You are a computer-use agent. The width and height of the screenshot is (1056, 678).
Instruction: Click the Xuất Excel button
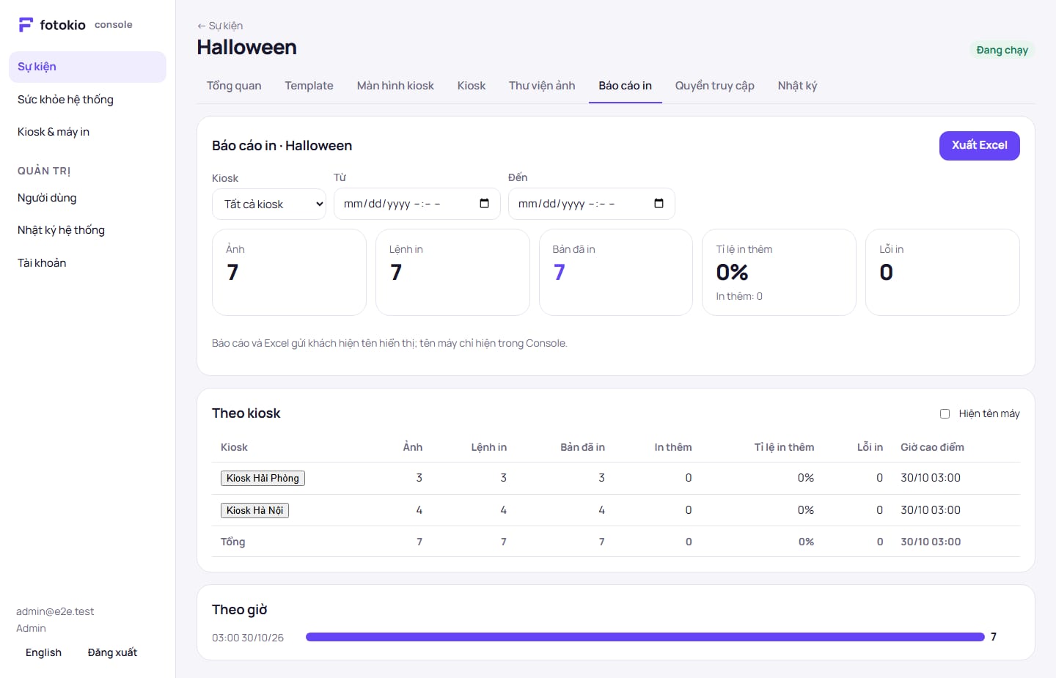tap(980, 146)
